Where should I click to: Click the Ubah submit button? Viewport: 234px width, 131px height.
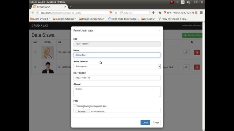(145, 123)
